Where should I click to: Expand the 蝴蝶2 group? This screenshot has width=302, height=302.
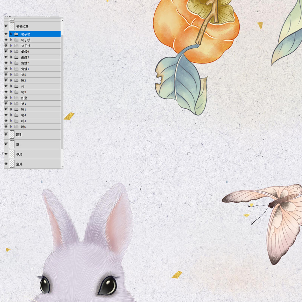coord(11,63)
